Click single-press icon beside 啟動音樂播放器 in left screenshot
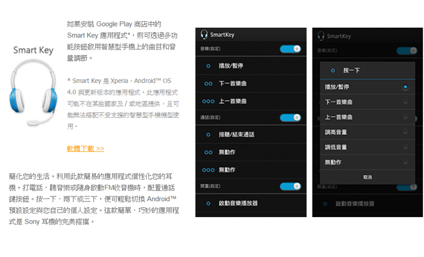This screenshot has width=424, height=257. click(208, 203)
